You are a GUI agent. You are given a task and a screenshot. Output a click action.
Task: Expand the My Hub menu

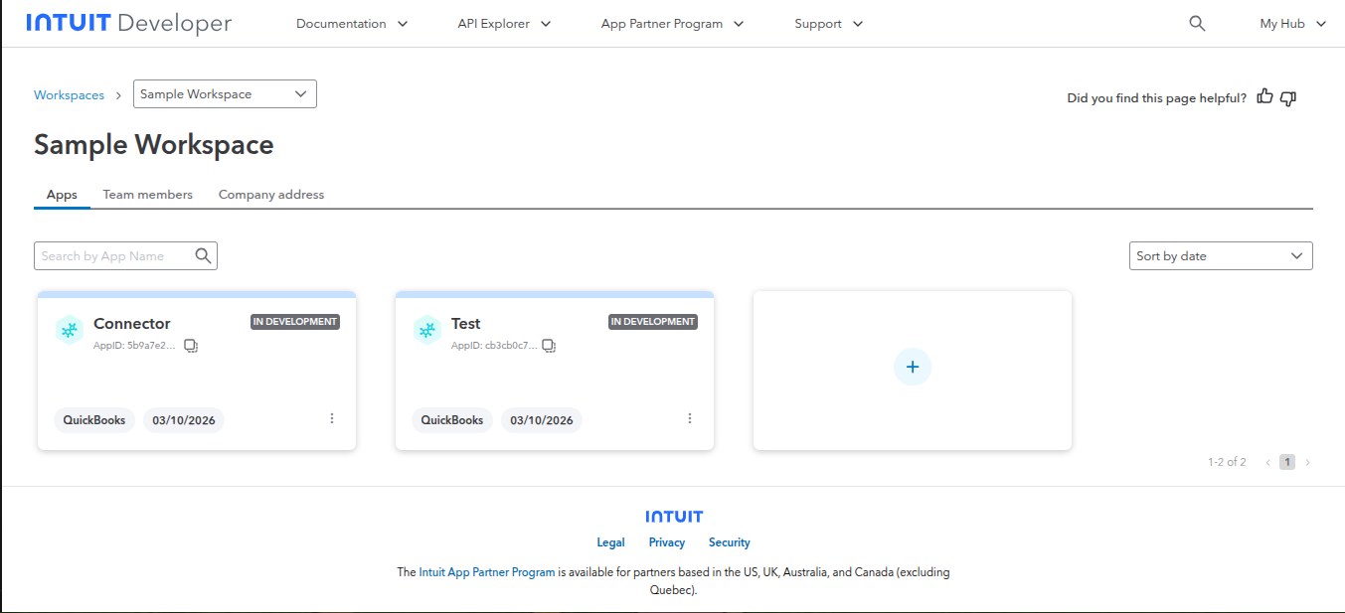(1292, 24)
